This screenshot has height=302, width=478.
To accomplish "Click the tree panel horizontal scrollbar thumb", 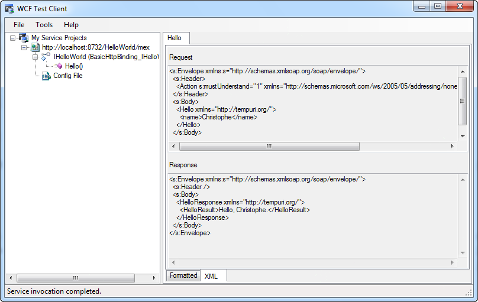I will pyautogui.click(x=76, y=278).
